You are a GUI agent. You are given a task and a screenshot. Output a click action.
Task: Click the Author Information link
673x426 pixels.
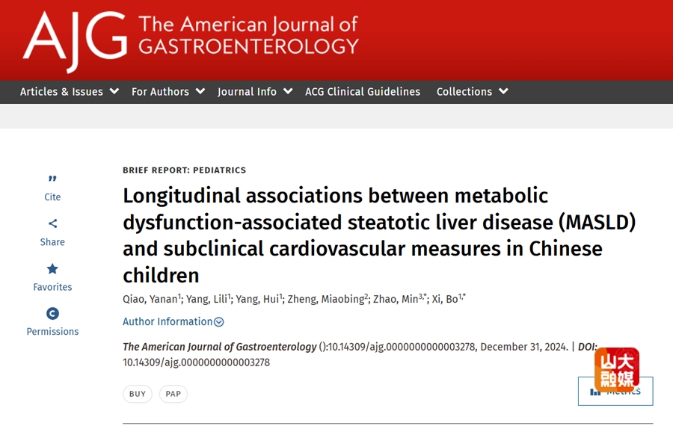pos(168,322)
